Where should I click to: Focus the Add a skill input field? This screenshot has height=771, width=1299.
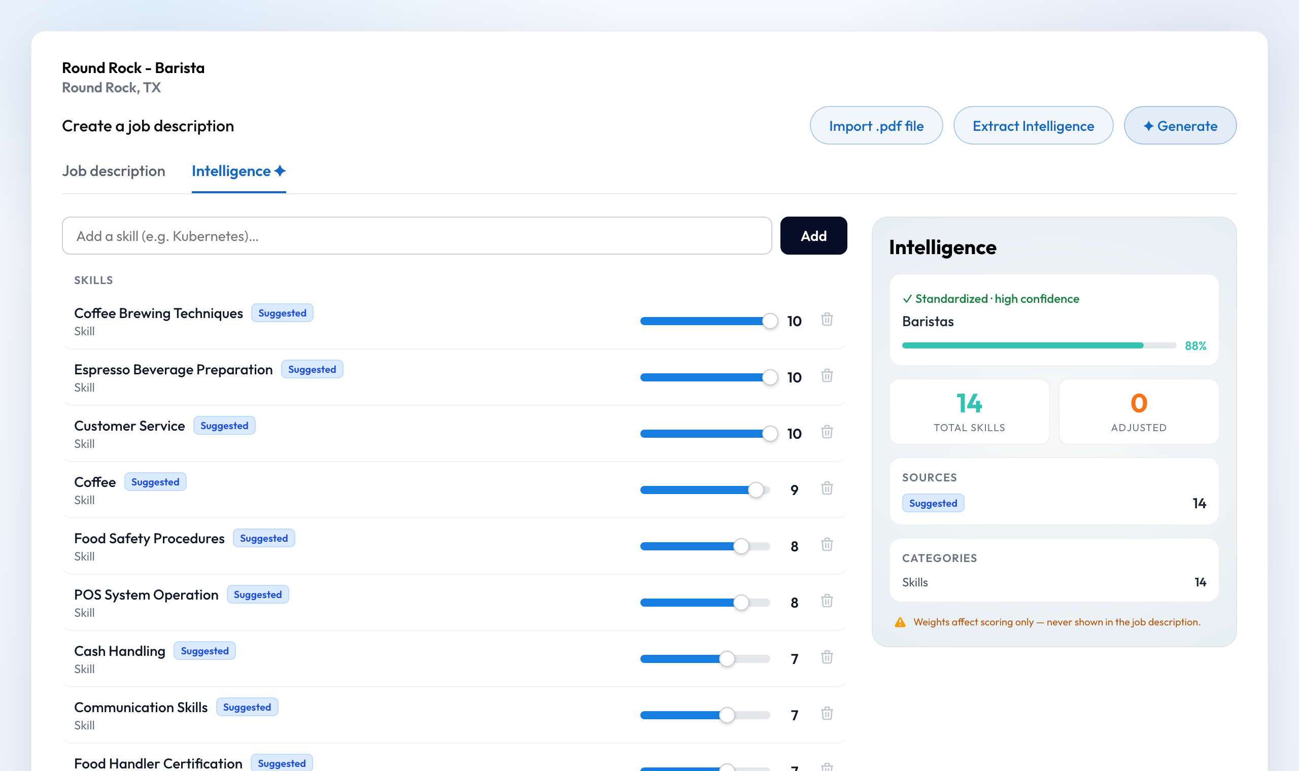click(x=417, y=236)
